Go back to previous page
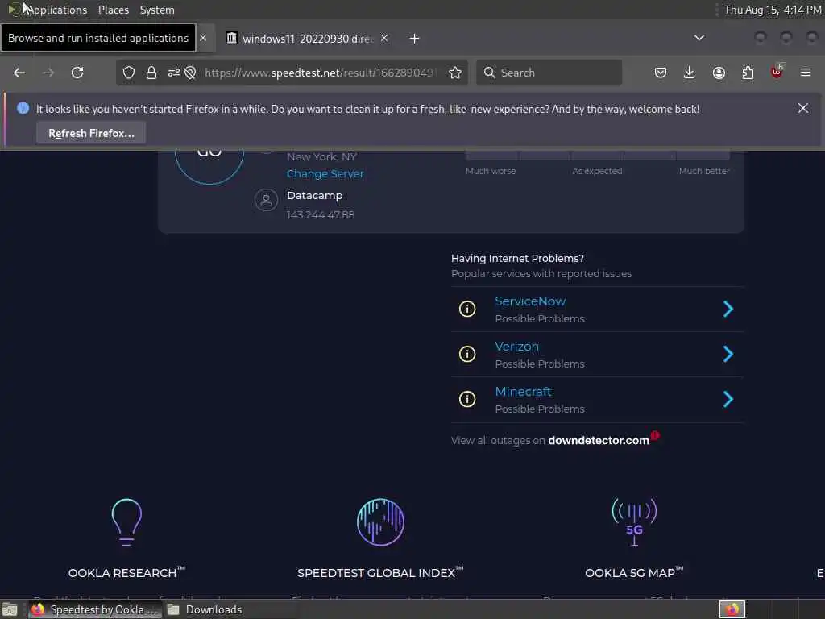 (x=19, y=73)
